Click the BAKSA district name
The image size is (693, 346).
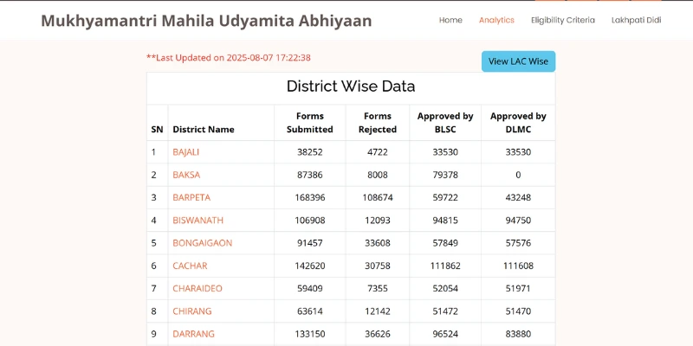point(186,175)
